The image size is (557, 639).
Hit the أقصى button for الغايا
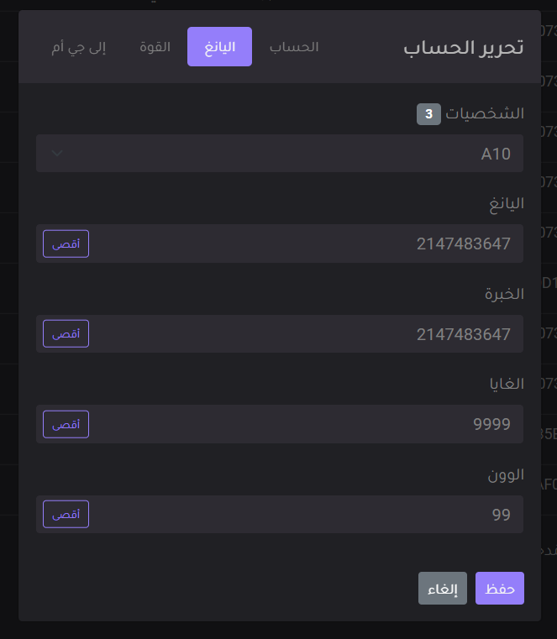click(x=66, y=424)
